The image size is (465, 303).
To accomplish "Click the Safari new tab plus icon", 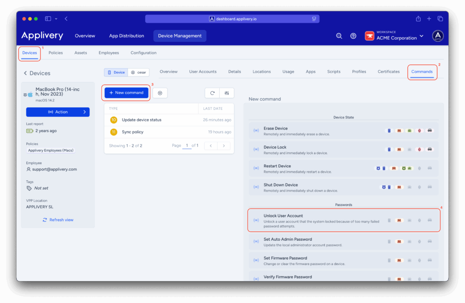I will 429,19.
